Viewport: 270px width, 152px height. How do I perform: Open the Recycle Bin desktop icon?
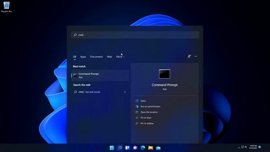click(7, 7)
